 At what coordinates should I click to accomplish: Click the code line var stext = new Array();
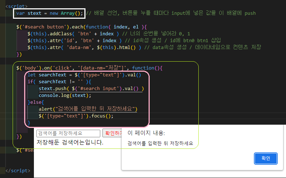tap(49, 13)
